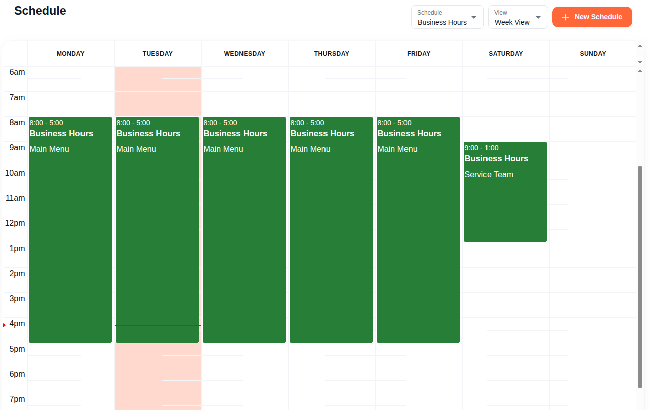
Task: Select the Saturday column header
Action: [x=506, y=54]
